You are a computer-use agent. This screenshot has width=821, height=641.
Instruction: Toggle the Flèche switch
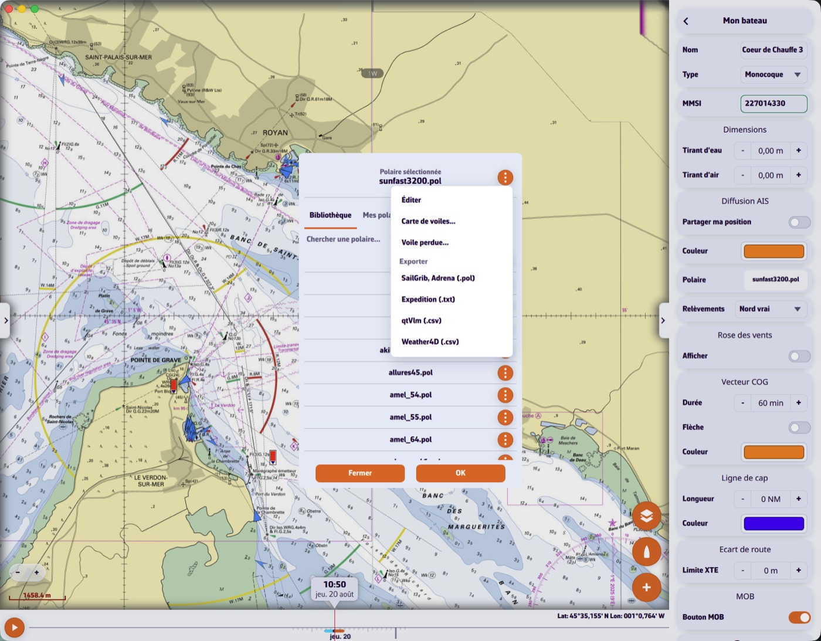pyautogui.click(x=799, y=428)
